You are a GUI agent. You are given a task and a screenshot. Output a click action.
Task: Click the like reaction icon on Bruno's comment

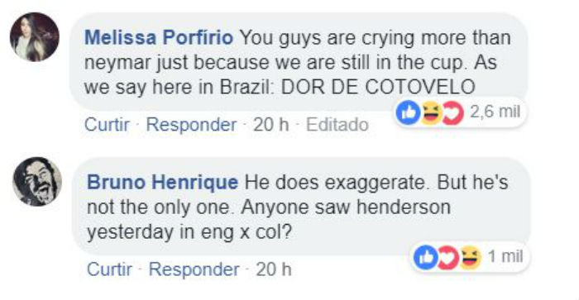click(x=425, y=257)
